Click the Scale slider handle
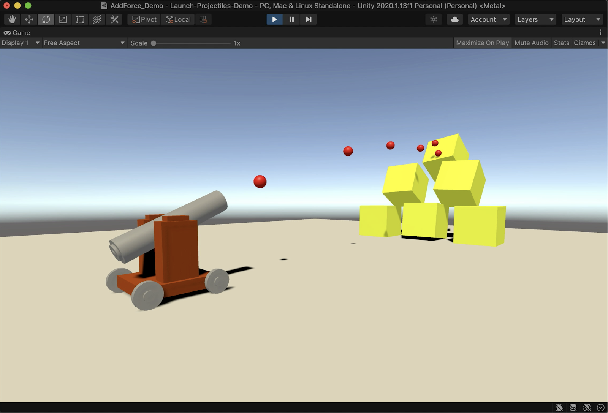 (154, 43)
